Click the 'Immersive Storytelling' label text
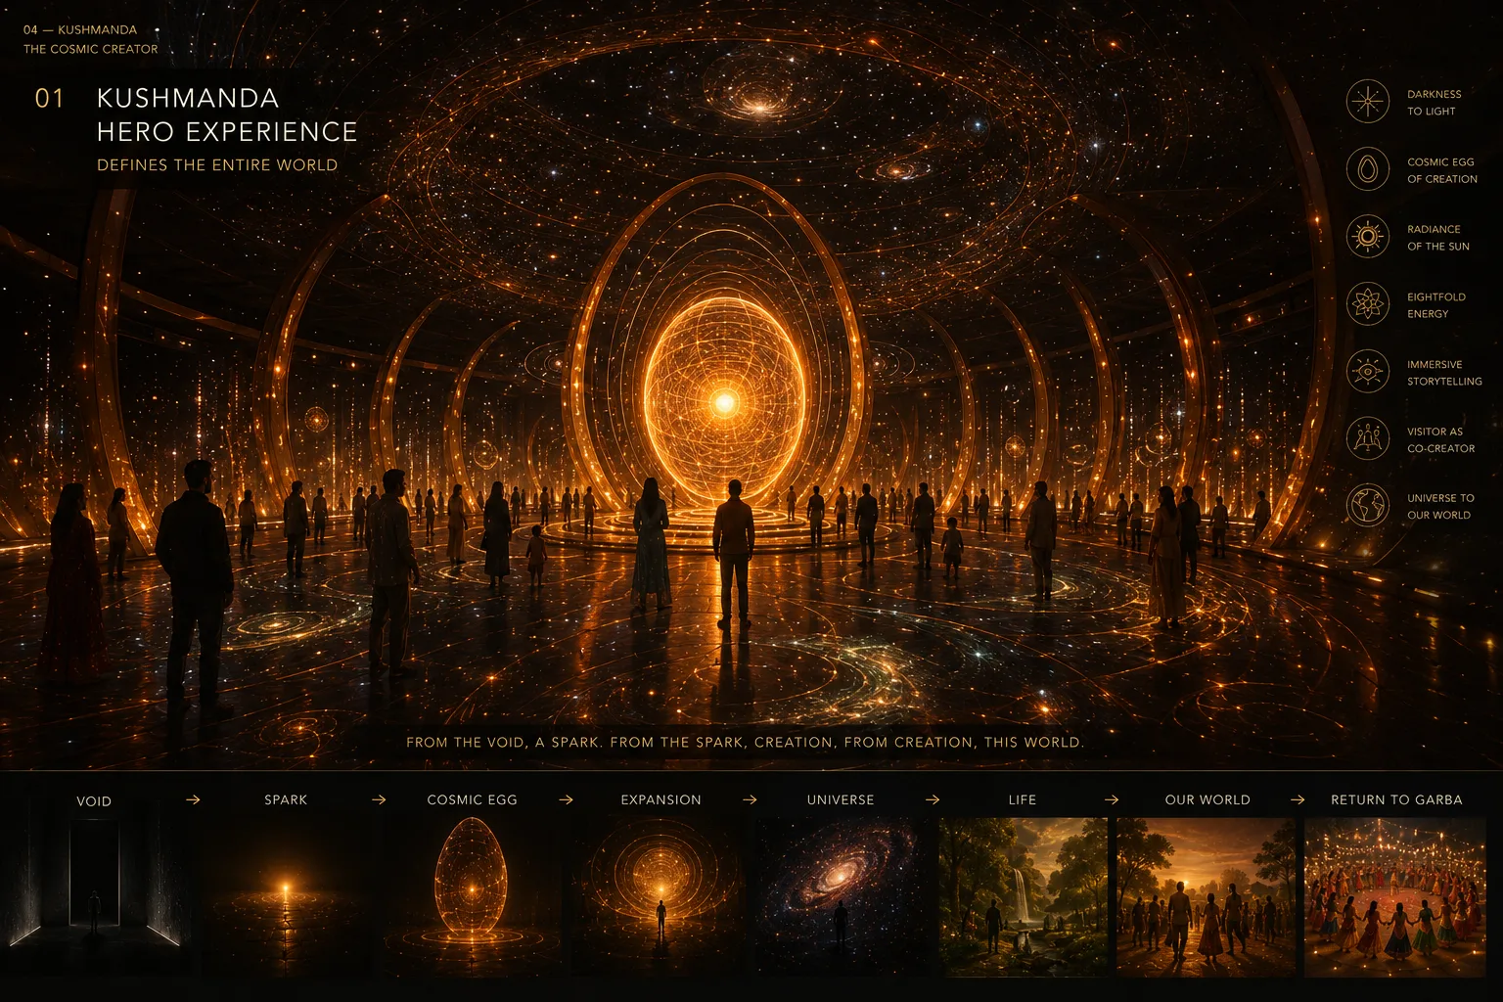Screen dimensions: 1503x1002 coord(1444,373)
